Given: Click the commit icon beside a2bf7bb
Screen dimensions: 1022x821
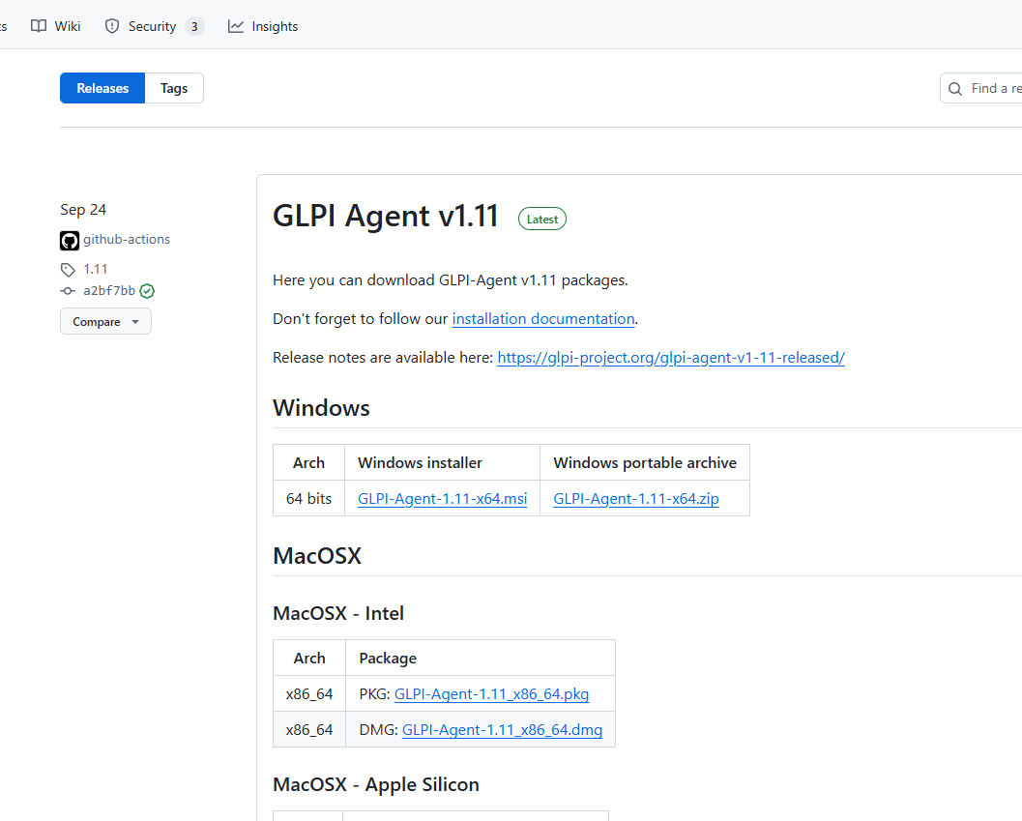Looking at the screenshot, I should [68, 291].
